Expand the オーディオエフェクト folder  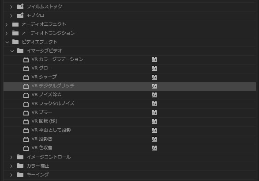tap(7, 24)
